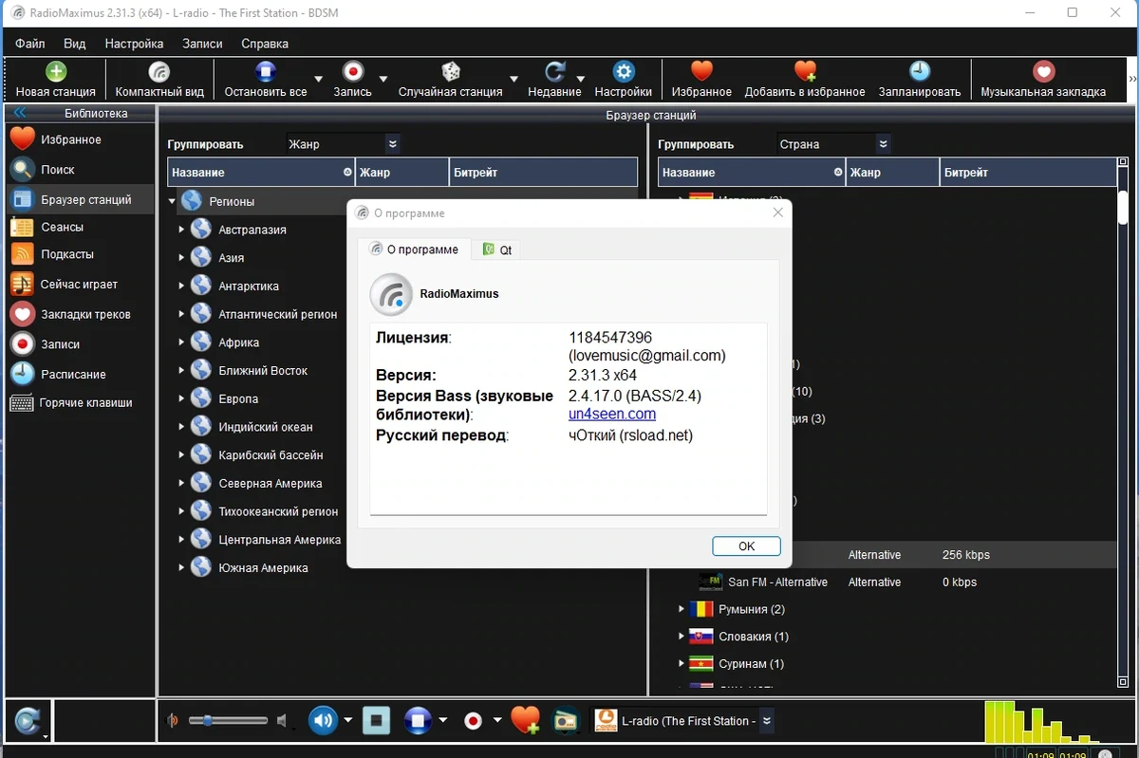Open the Жанр grouping dropdown
1139x758 pixels.
tap(344, 144)
